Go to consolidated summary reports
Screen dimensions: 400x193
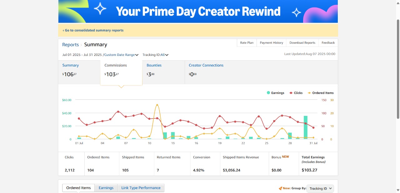pos(93,30)
